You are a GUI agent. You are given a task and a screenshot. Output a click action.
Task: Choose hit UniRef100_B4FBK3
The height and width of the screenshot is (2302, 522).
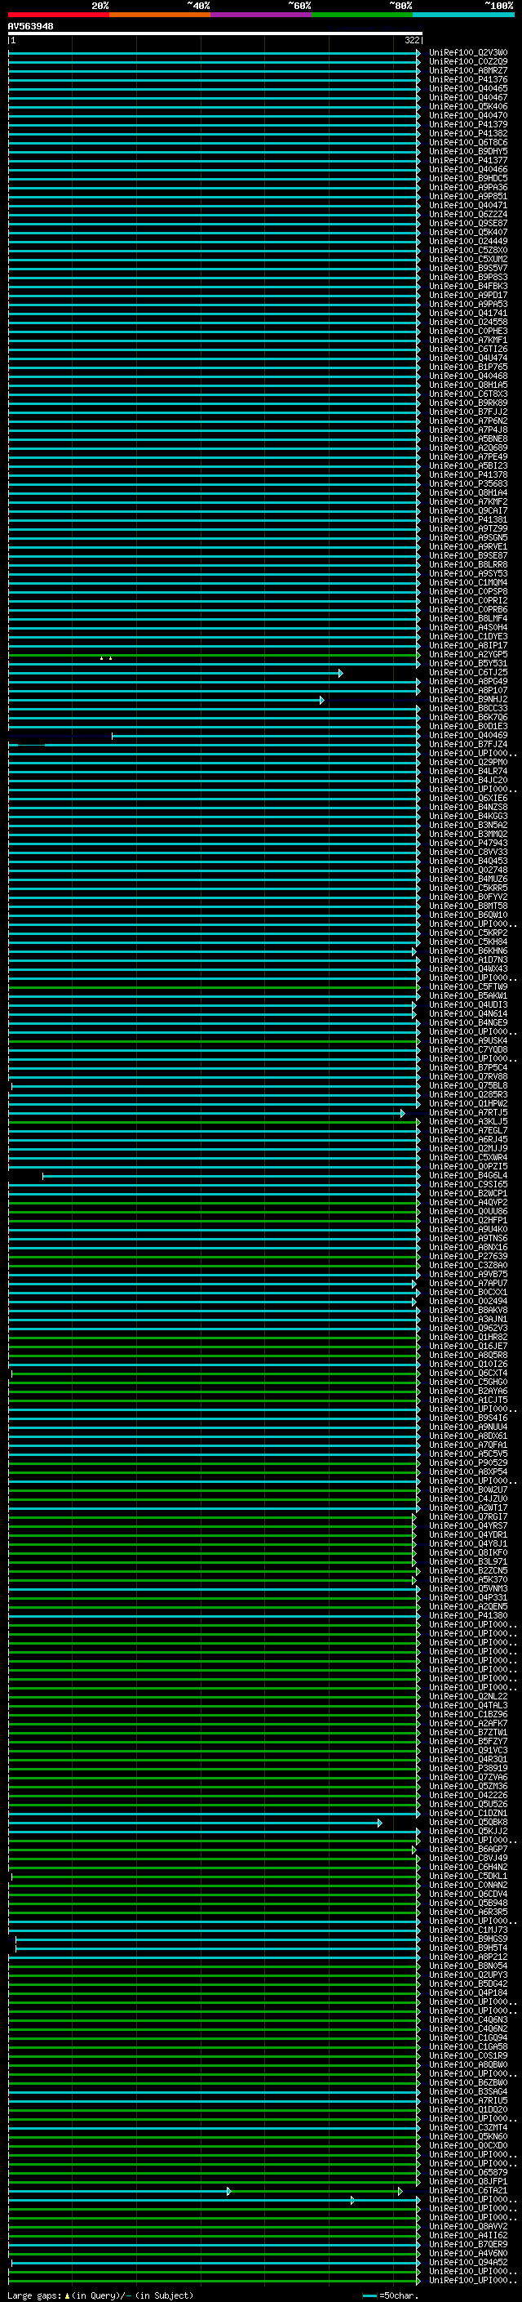(468, 286)
